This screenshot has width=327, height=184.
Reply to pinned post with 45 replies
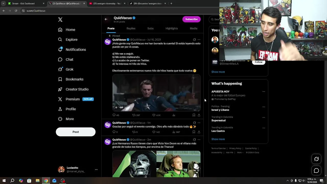click(116, 115)
